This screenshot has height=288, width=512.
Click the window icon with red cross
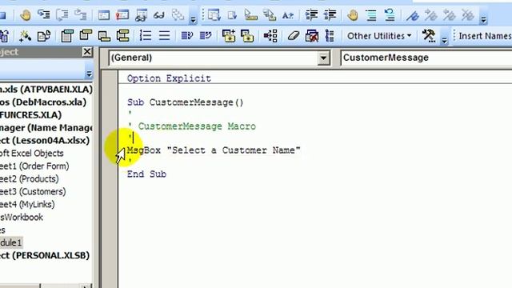(311, 35)
